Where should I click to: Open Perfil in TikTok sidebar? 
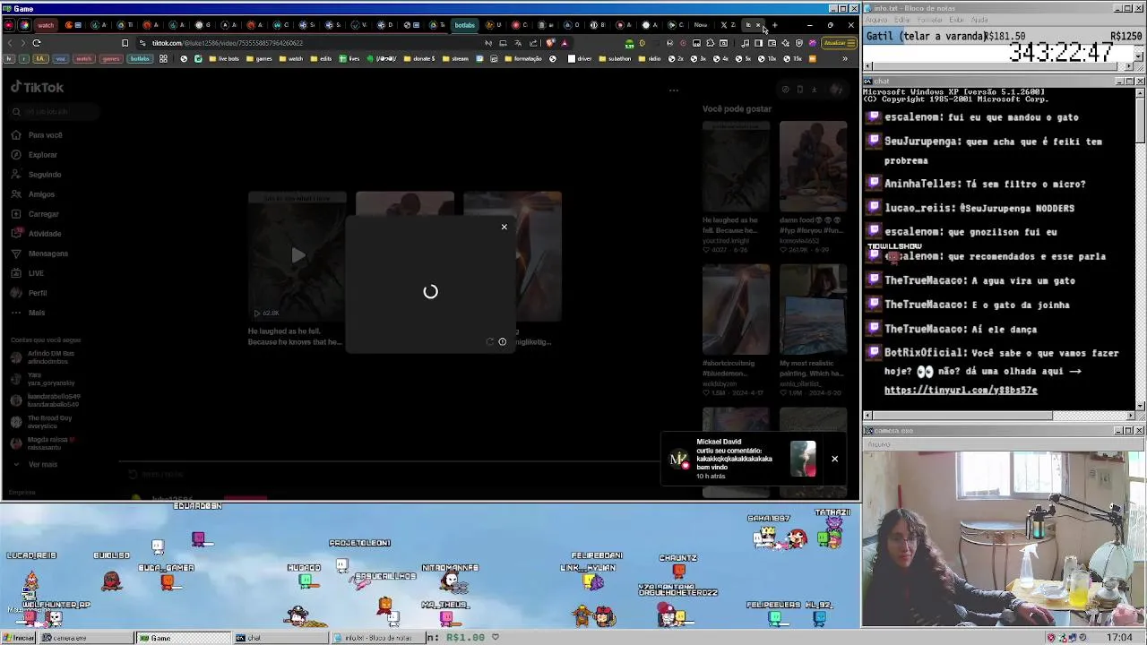37,293
